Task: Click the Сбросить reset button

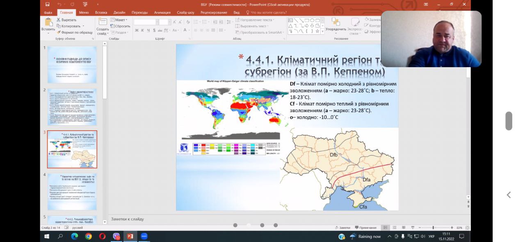Action: (x=120, y=26)
